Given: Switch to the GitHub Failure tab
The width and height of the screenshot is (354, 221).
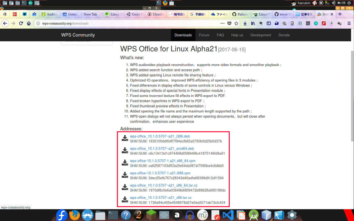Looking at the screenshot, I should [240, 14].
